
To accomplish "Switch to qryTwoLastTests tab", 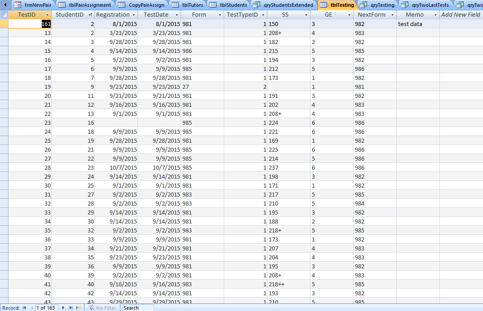I will click(426, 5).
